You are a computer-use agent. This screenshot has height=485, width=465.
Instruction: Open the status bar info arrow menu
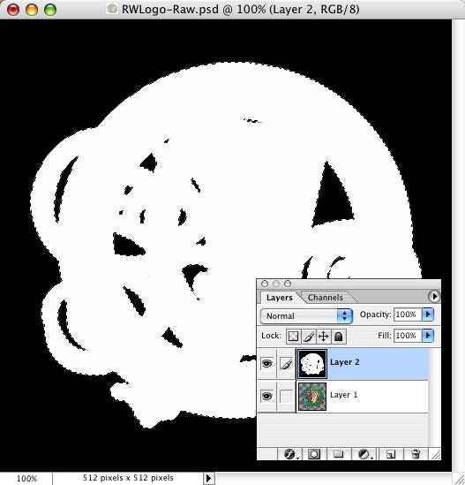point(208,478)
